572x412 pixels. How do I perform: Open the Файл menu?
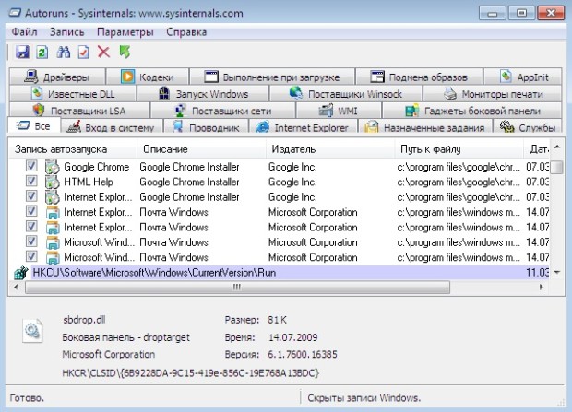tap(25, 32)
